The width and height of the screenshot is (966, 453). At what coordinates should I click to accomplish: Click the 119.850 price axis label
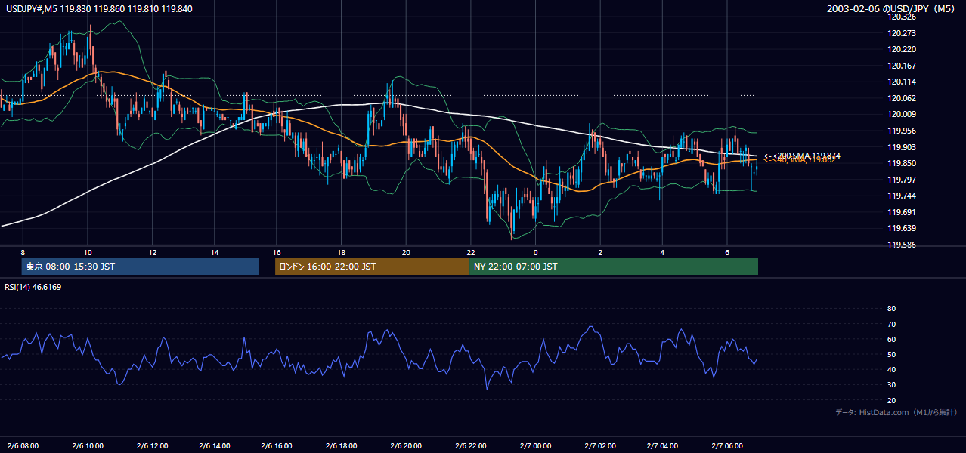pyautogui.click(x=903, y=163)
